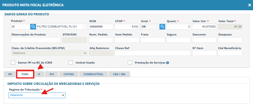Click the product search magnifier icon
The image size is (253, 105).
point(33,27)
